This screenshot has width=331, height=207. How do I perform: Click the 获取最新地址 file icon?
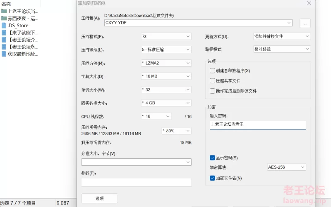pyautogui.click(x=4, y=54)
